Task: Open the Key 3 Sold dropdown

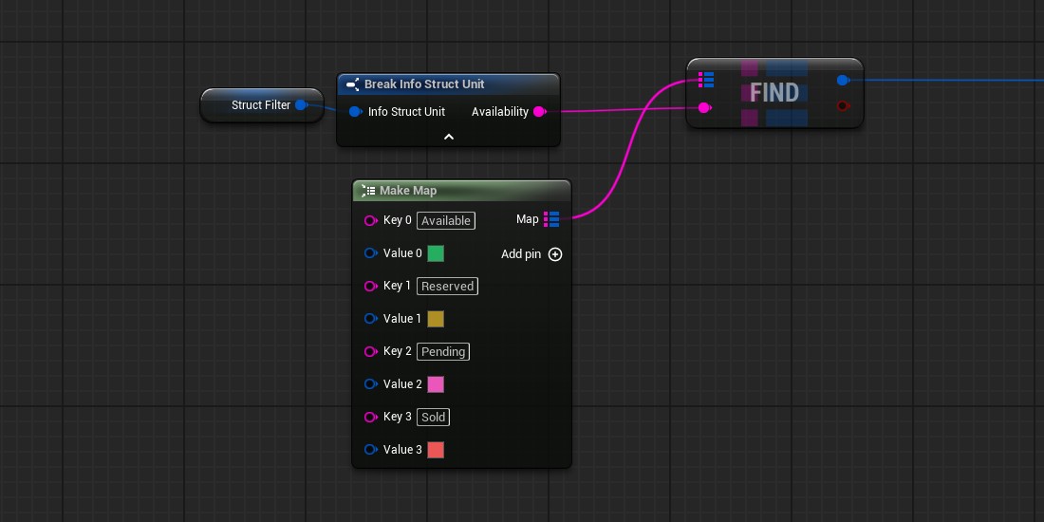Action: coord(434,418)
